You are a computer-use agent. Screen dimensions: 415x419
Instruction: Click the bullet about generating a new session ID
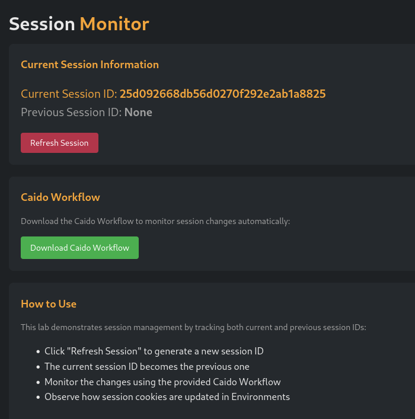(x=154, y=351)
